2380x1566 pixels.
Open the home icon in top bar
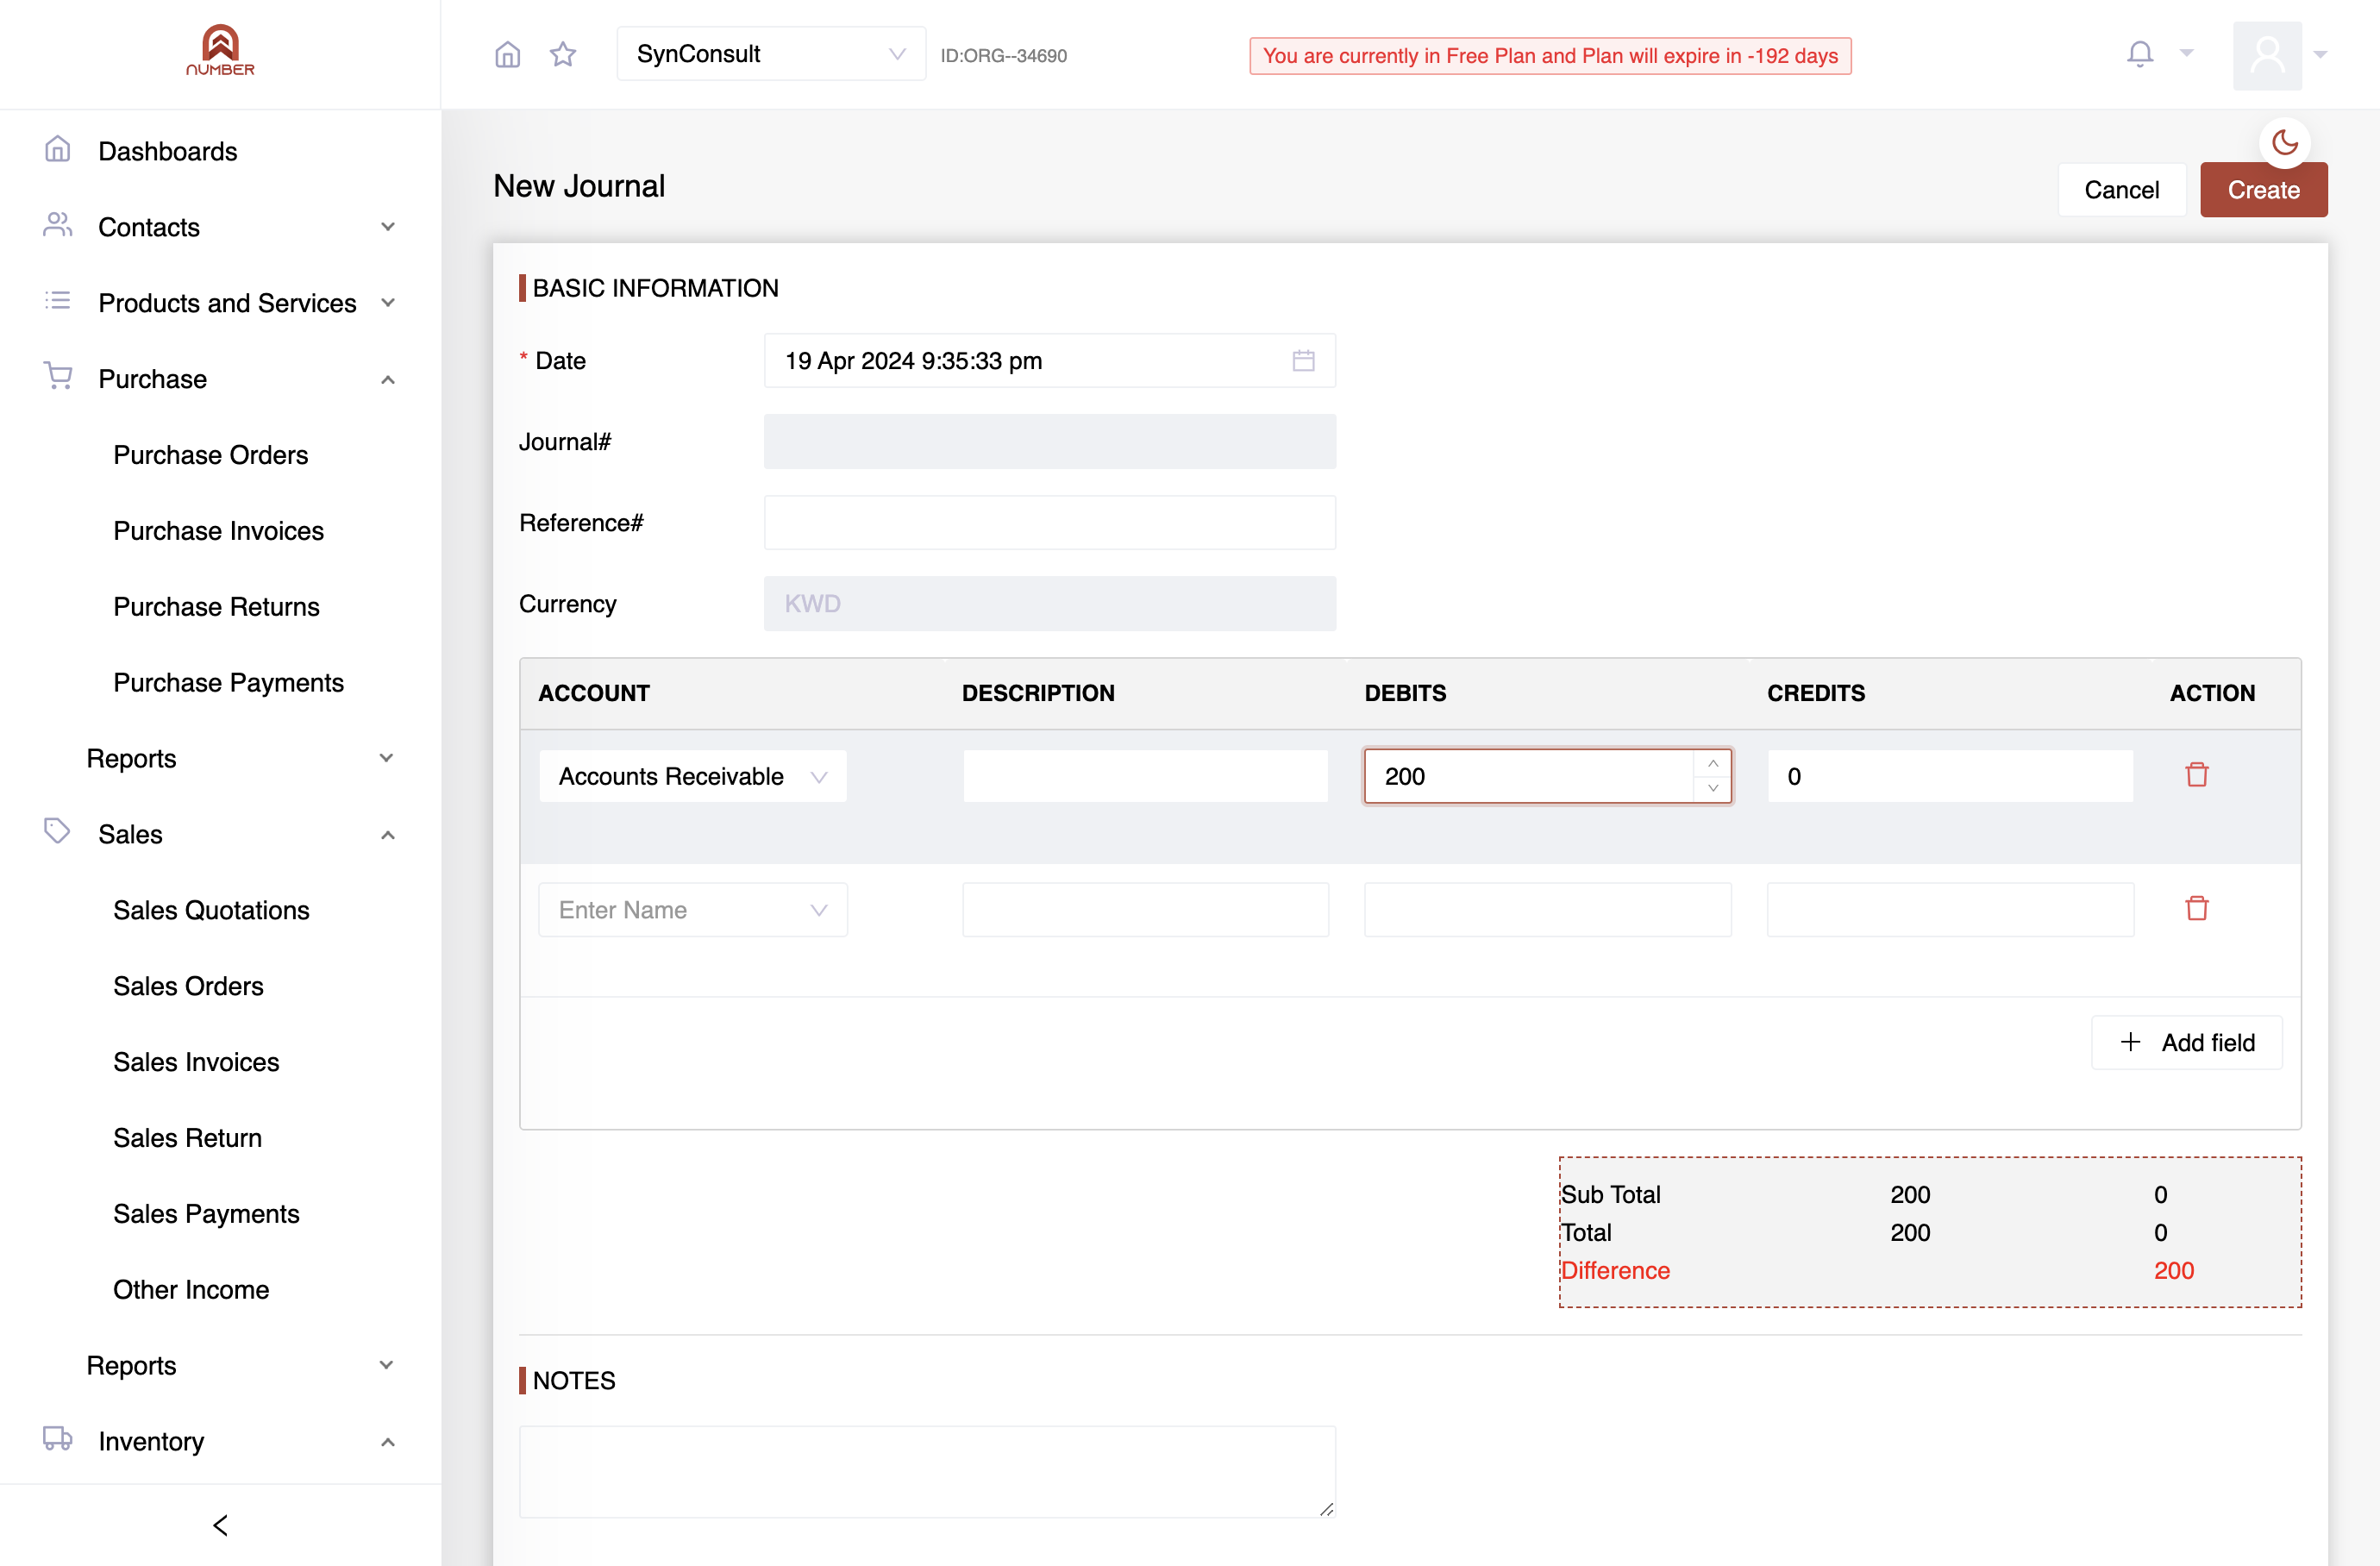pyautogui.click(x=508, y=54)
